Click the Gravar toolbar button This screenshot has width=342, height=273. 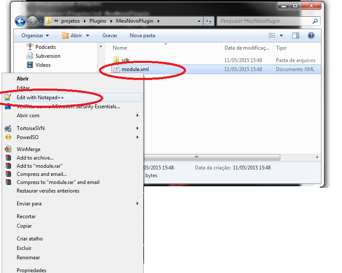(110, 36)
